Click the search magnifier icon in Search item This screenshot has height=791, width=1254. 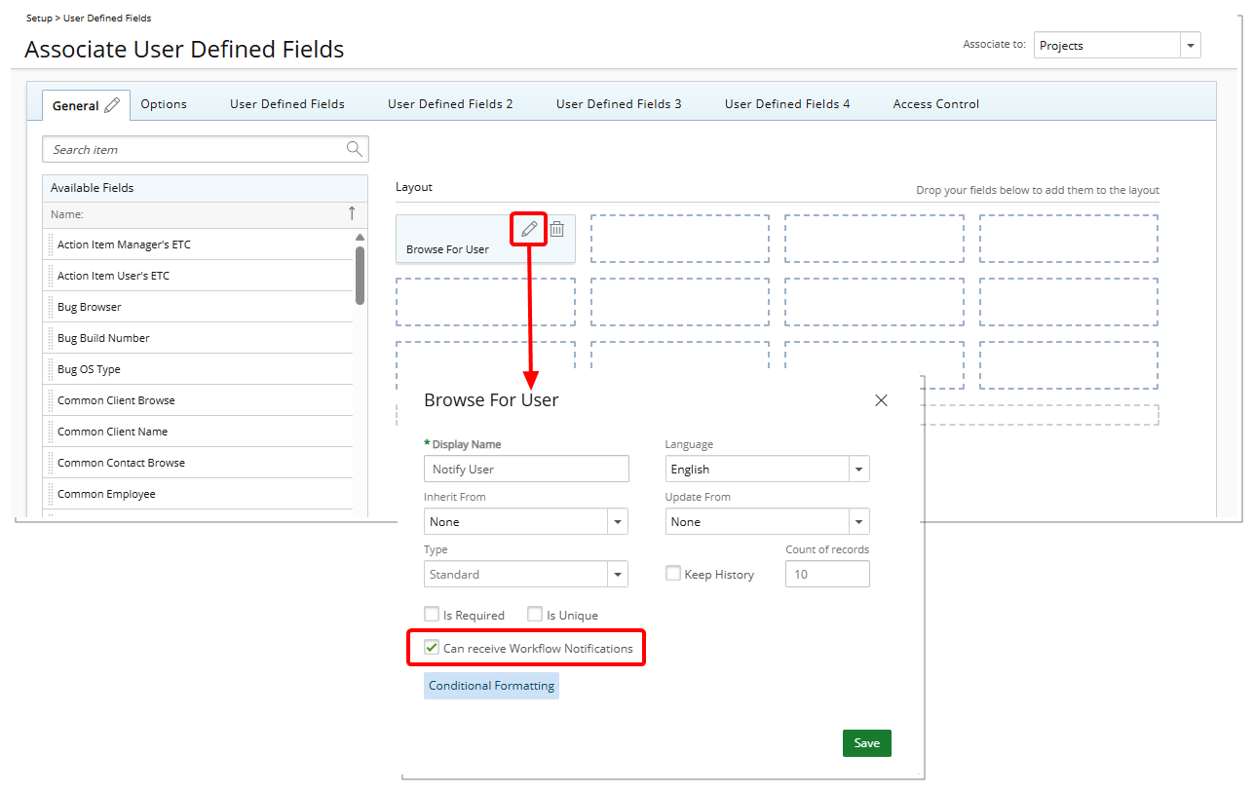pyautogui.click(x=355, y=149)
